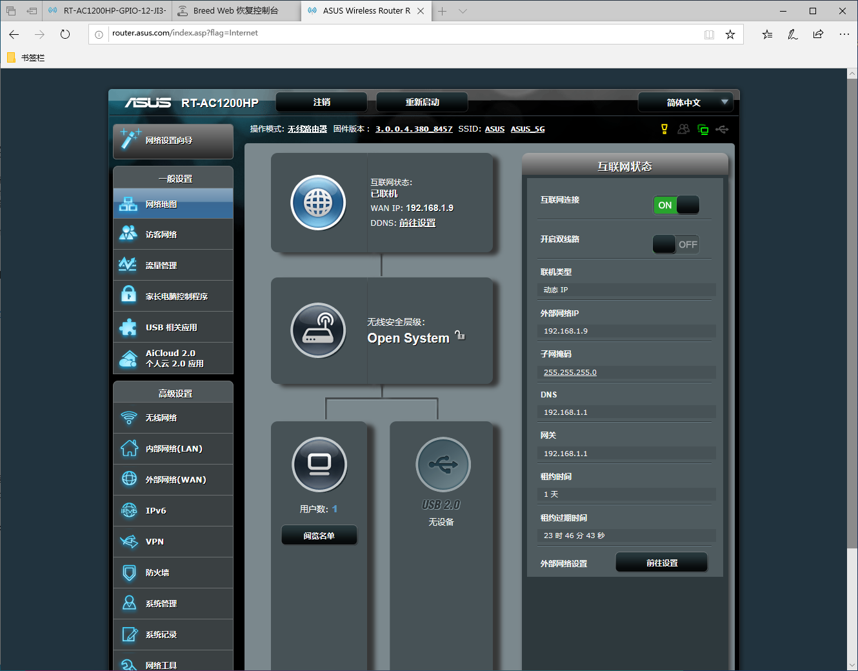Image resolution: width=858 pixels, height=671 pixels.
Task: Open the favorites hub icon
Action: [x=767, y=34]
